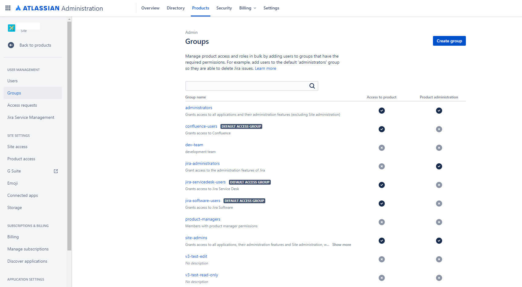Screen dimensions: 522x287
Task: Click dev-team Access to product cross icon
Action: point(382,148)
